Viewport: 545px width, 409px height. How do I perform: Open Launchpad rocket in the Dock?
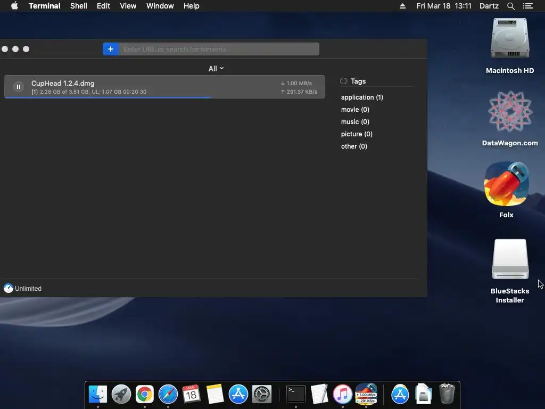tap(121, 395)
